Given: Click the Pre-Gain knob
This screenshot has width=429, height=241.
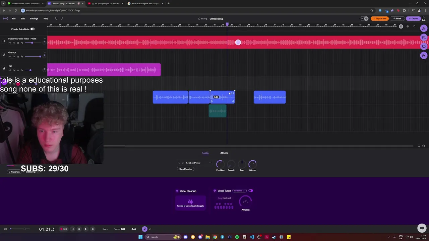Looking at the screenshot, I should [220, 164].
